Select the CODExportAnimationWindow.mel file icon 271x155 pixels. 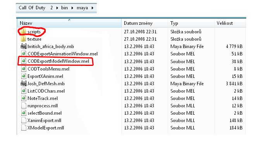24,53
